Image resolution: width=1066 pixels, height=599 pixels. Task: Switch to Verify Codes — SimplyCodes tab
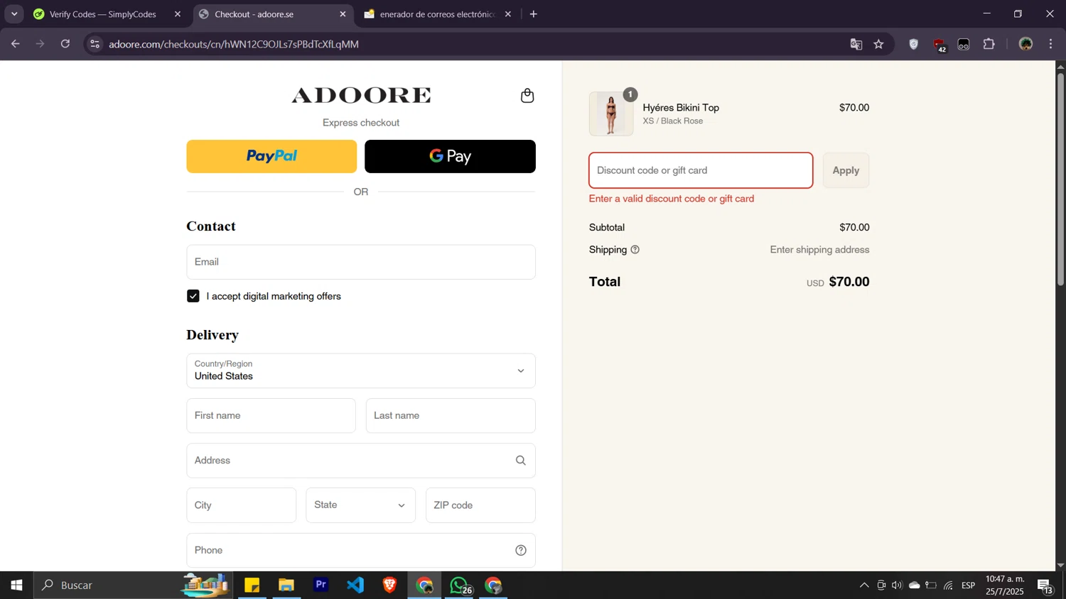tap(103, 14)
